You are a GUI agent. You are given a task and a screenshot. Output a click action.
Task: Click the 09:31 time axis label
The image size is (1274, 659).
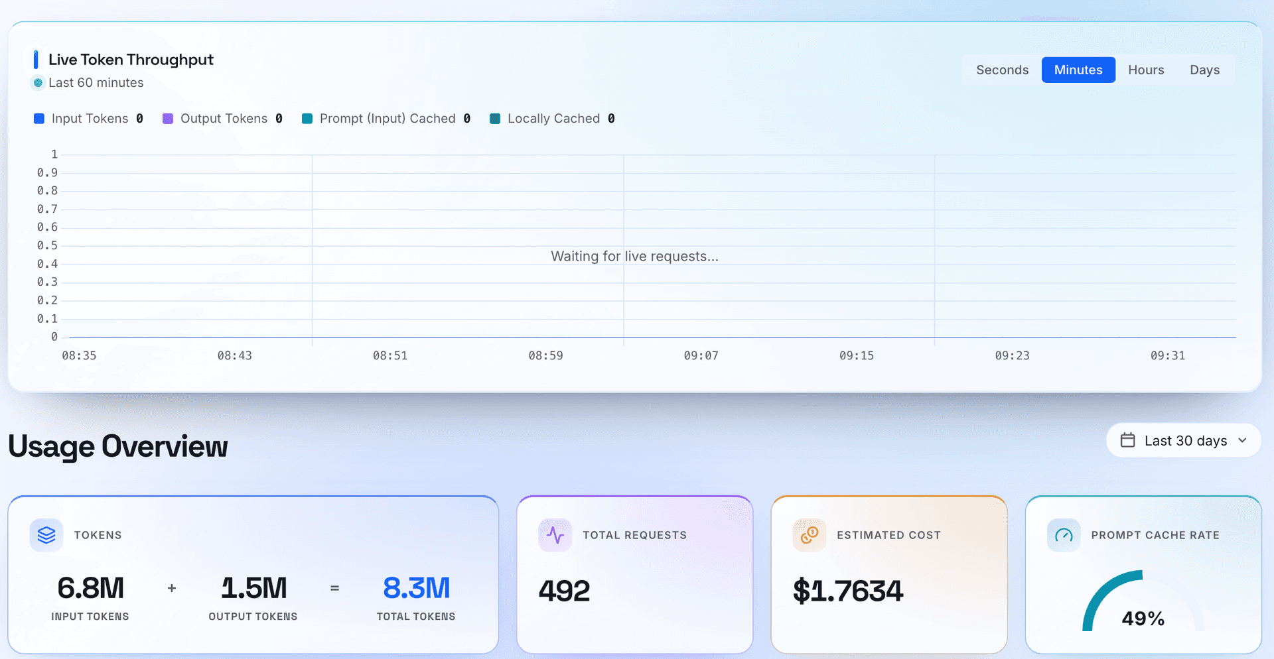pos(1168,356)
